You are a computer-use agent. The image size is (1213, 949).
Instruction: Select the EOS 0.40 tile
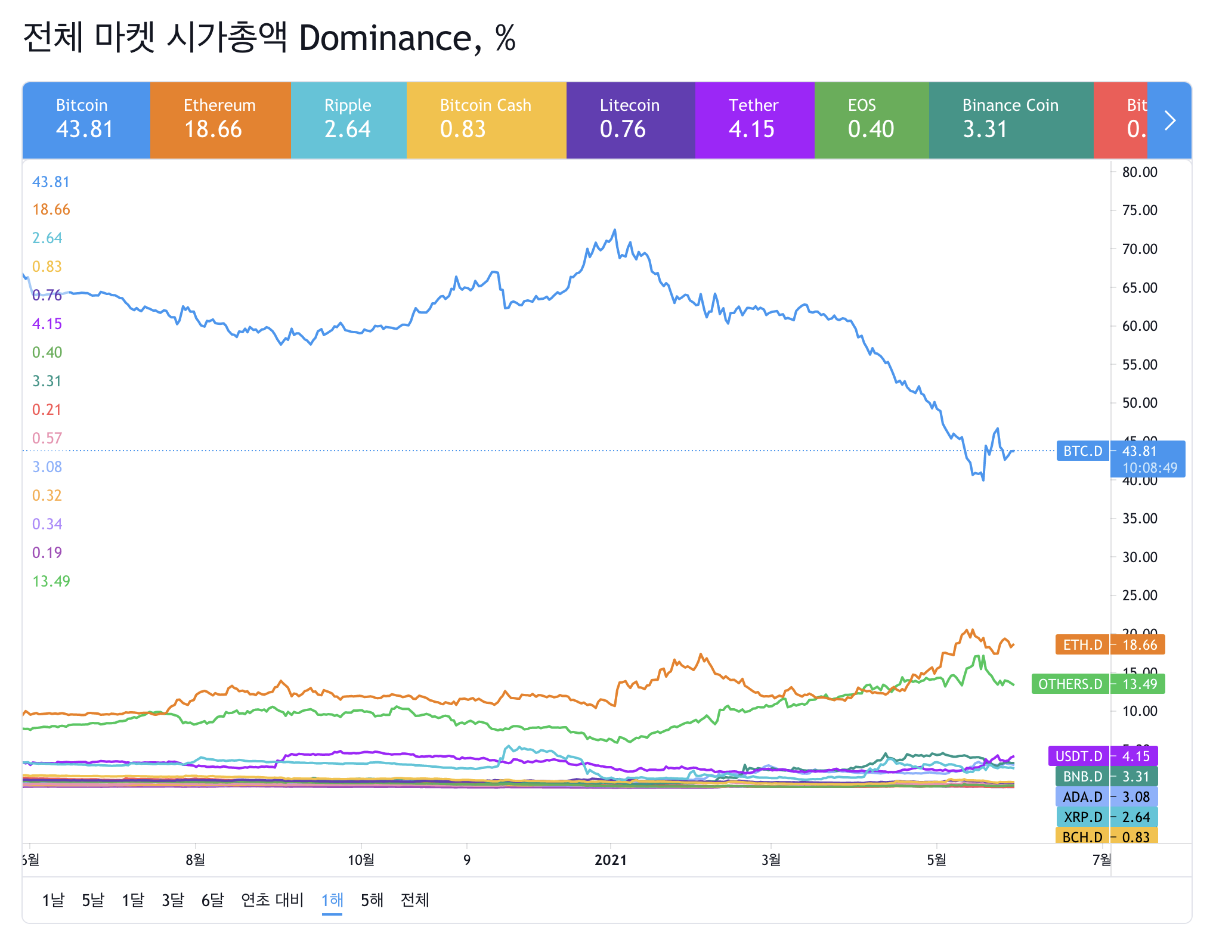click(871, 120)
